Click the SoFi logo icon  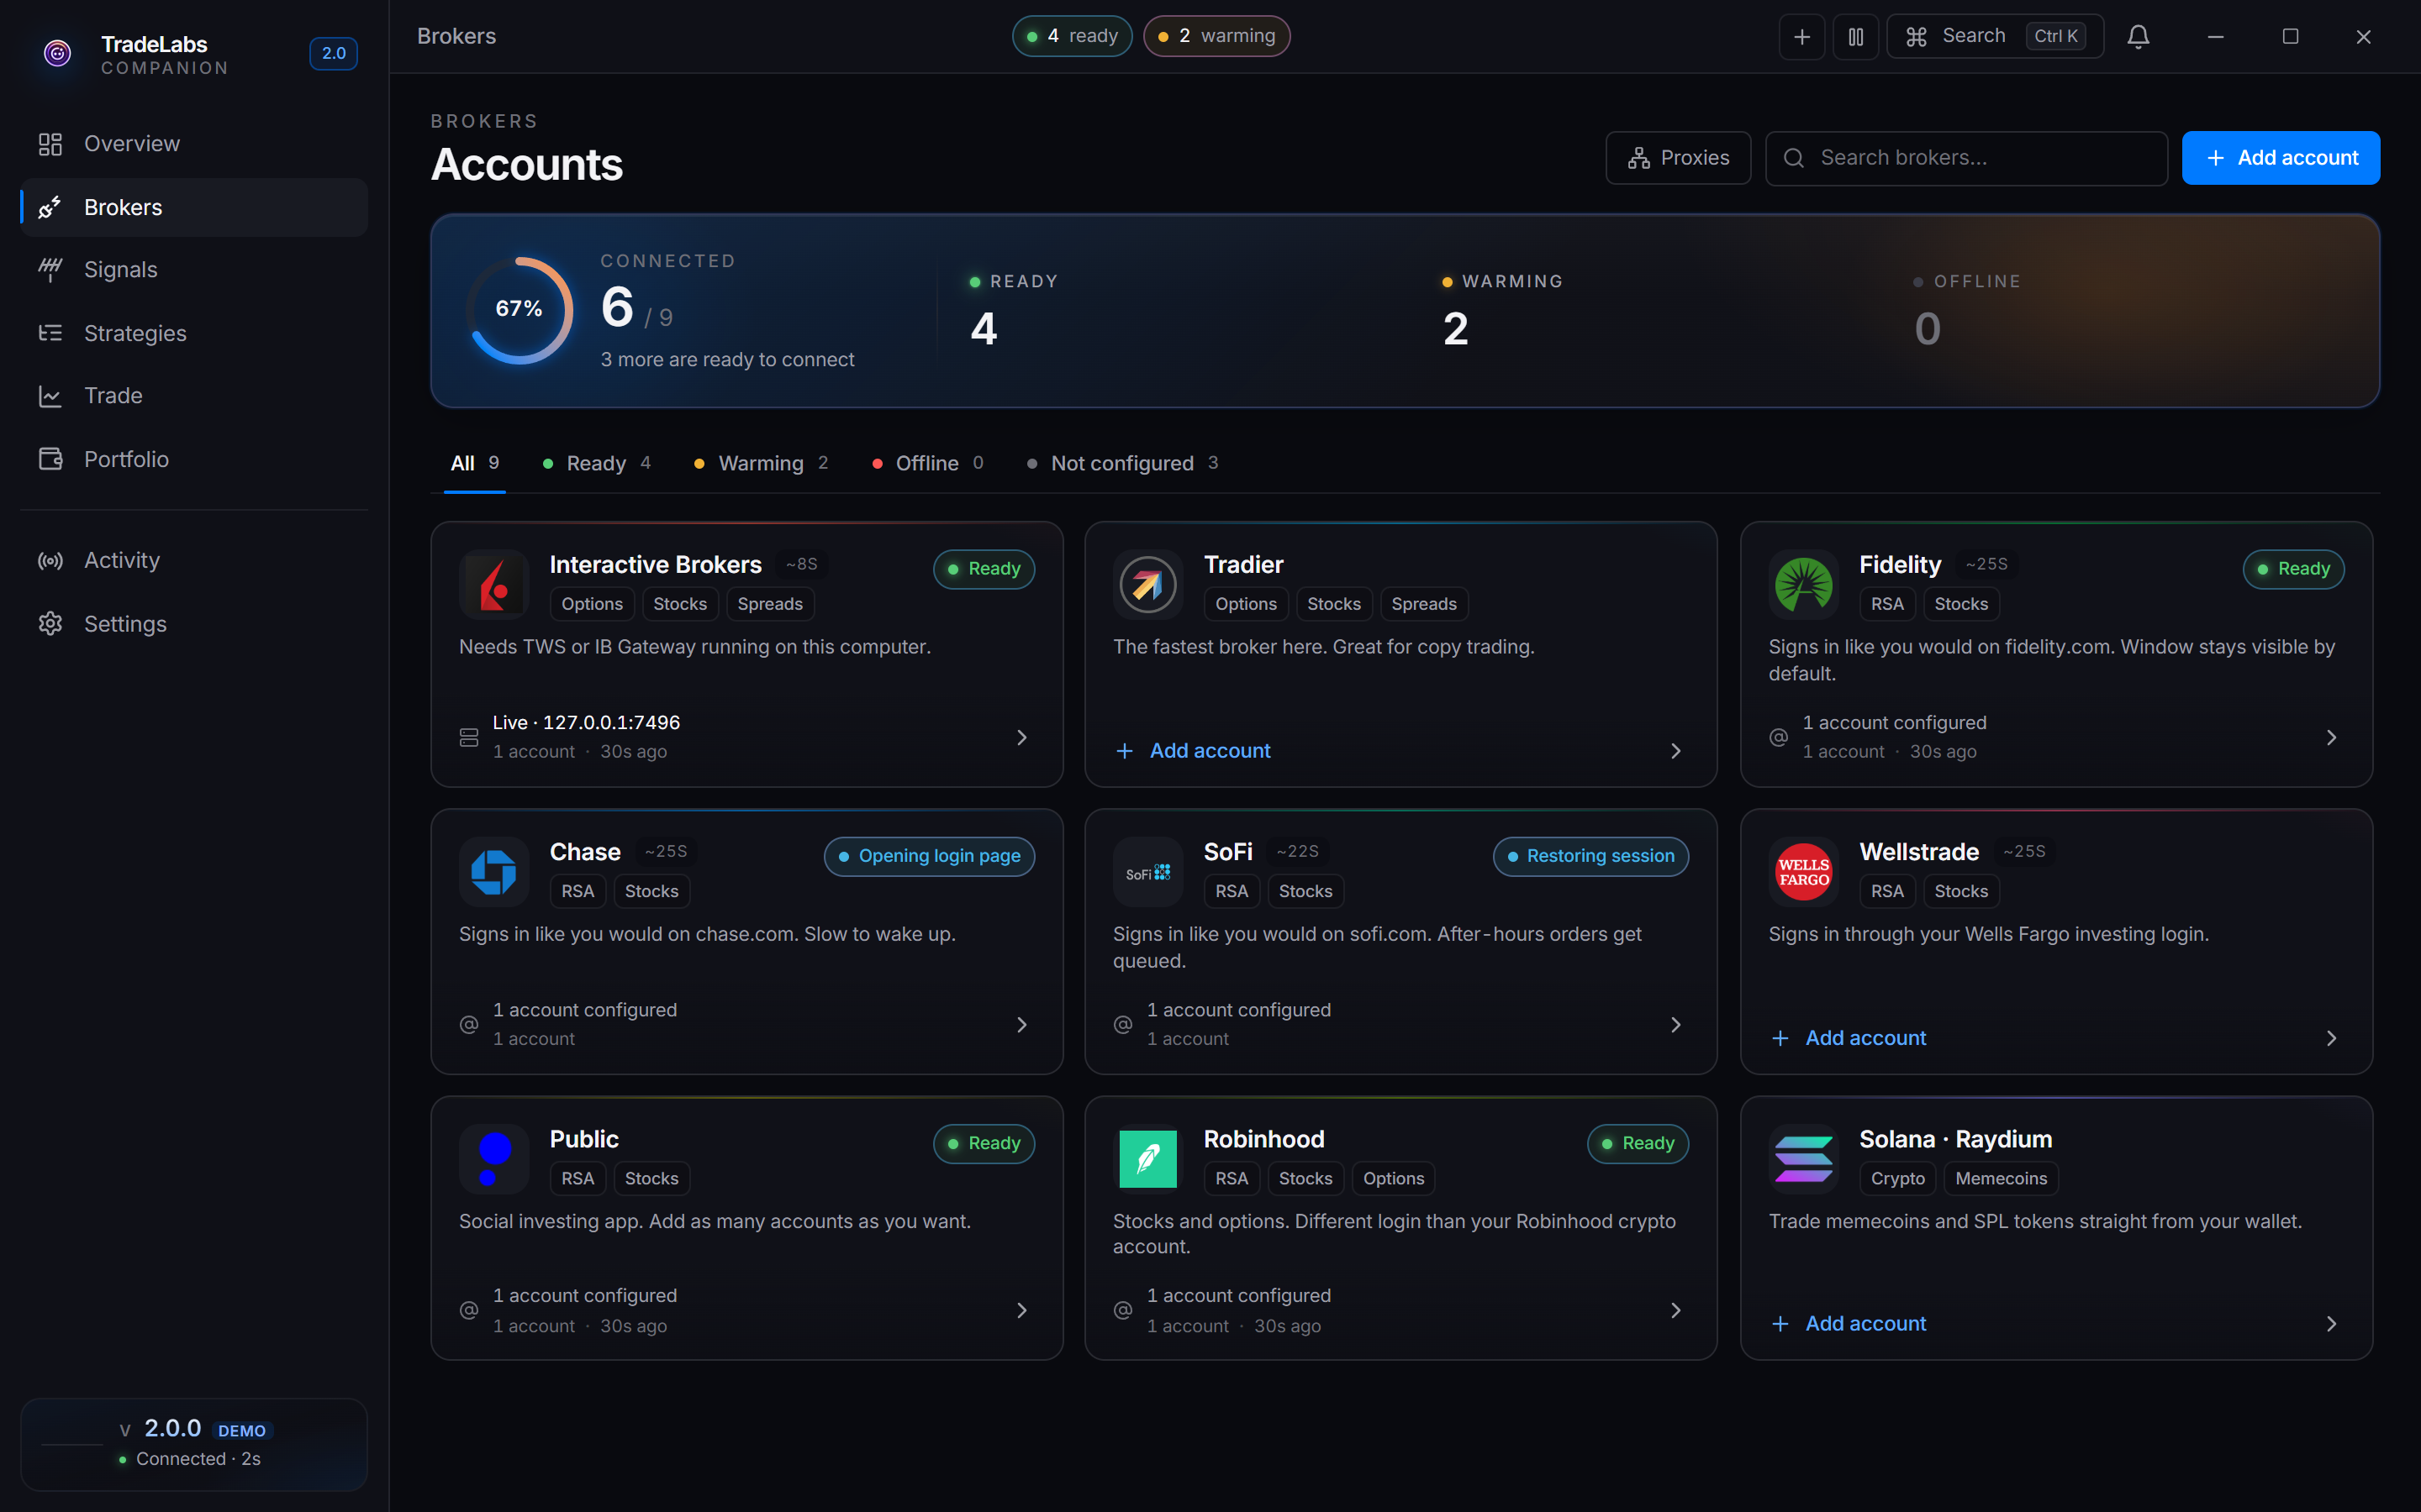click(1147, 872)
